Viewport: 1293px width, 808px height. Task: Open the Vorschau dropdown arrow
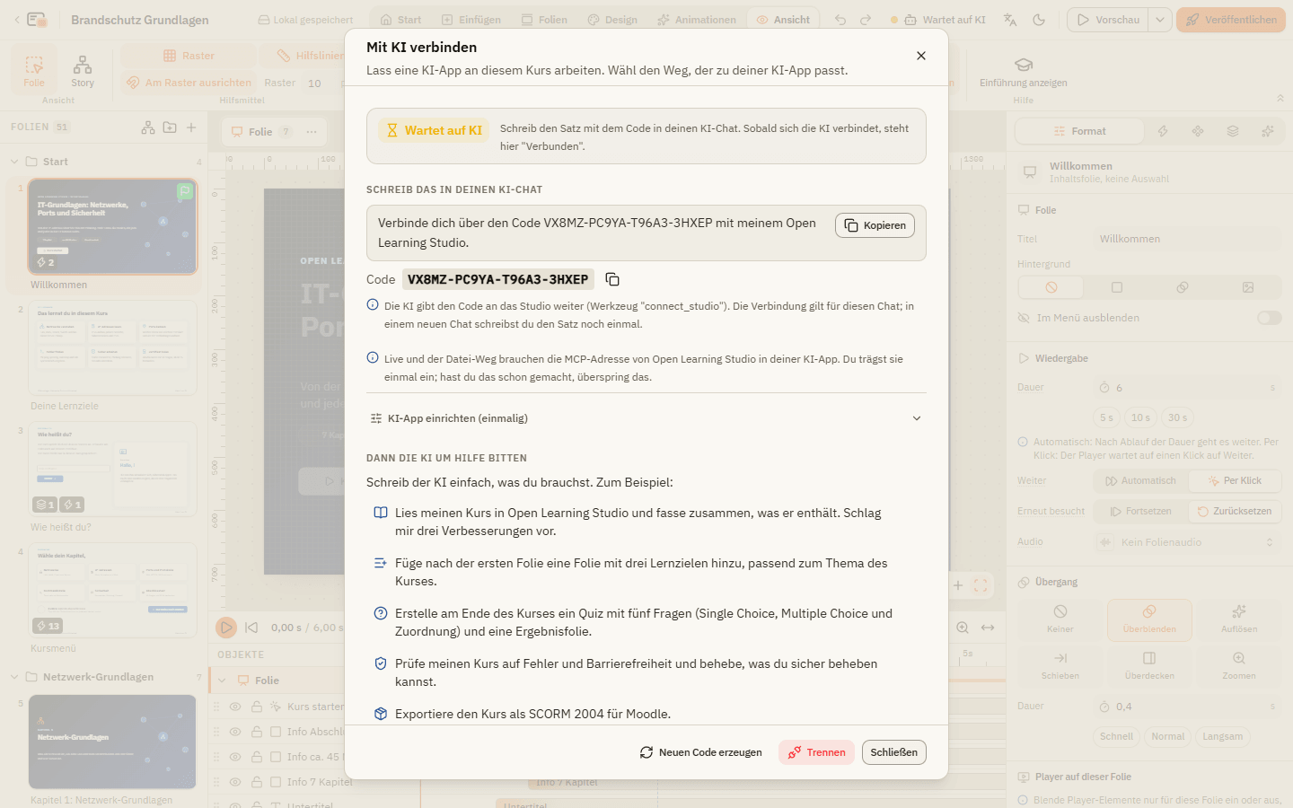click(x=1160, y=20)
